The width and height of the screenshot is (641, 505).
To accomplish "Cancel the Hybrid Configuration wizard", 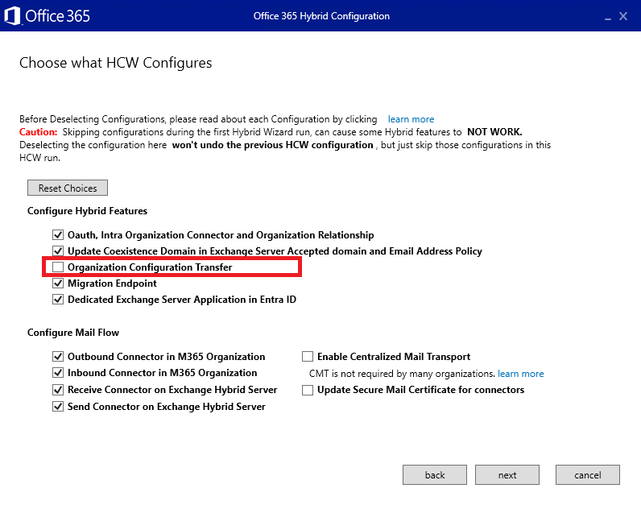I will tap(587, 474).
